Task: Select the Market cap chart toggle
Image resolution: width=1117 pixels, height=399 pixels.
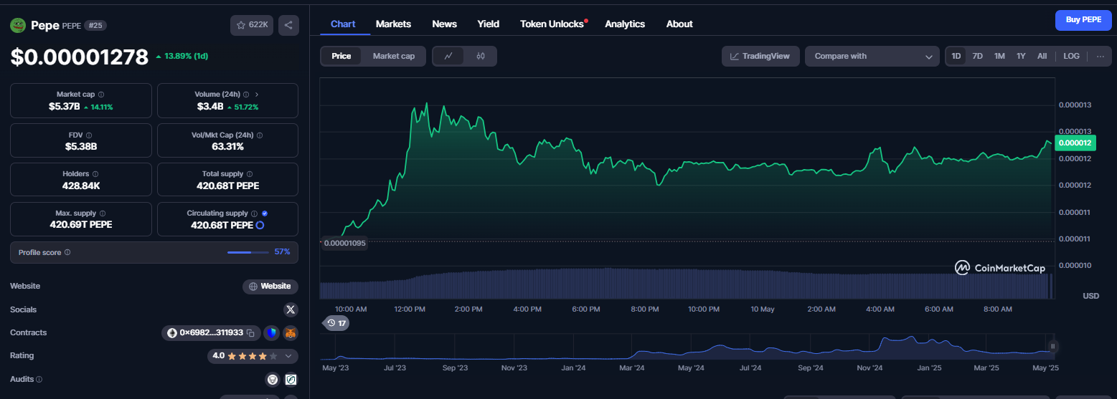Action: tap(394, 56)
